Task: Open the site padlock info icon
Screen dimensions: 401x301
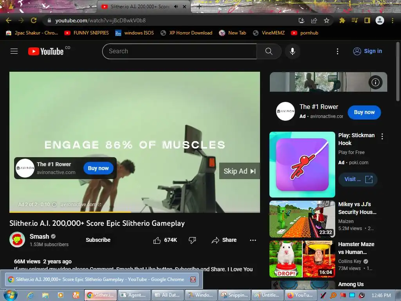Action: 49,20
